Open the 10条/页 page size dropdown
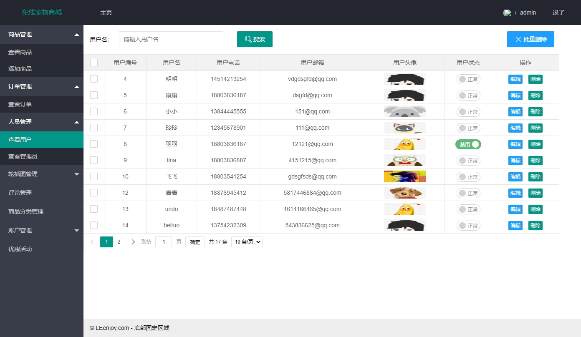This screenshot has width=581, height=337. (x=246, y=241)
